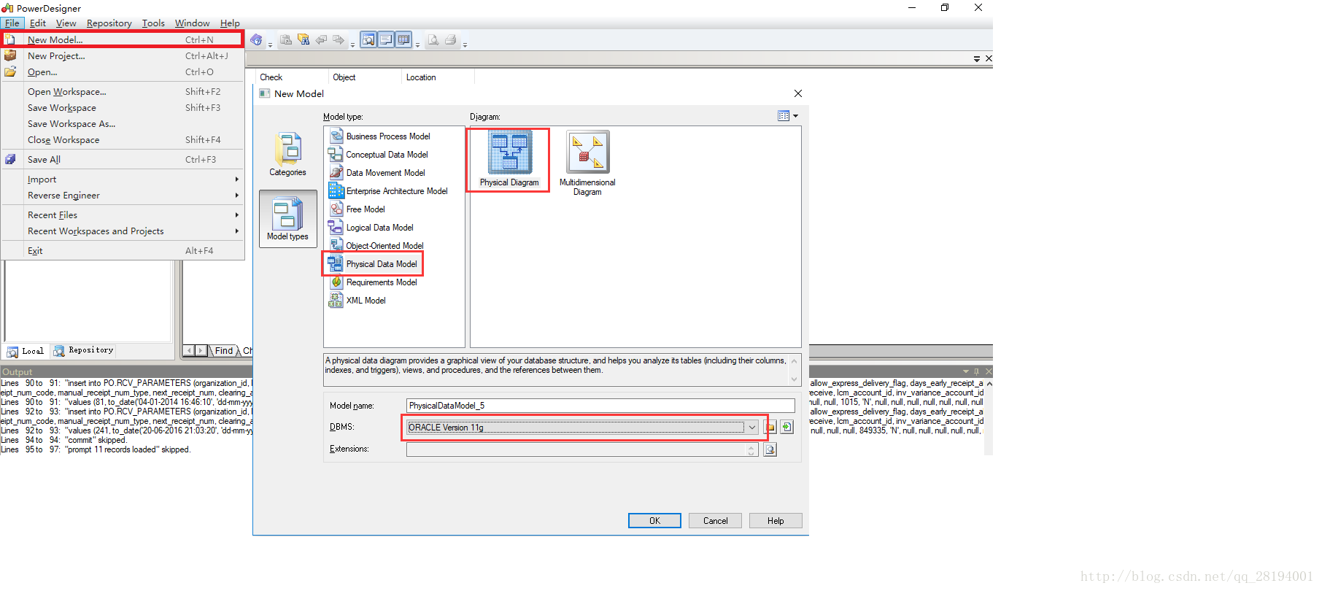Choose Data Movement Model type
The image size is (1322, 591).
pos(376,173)
